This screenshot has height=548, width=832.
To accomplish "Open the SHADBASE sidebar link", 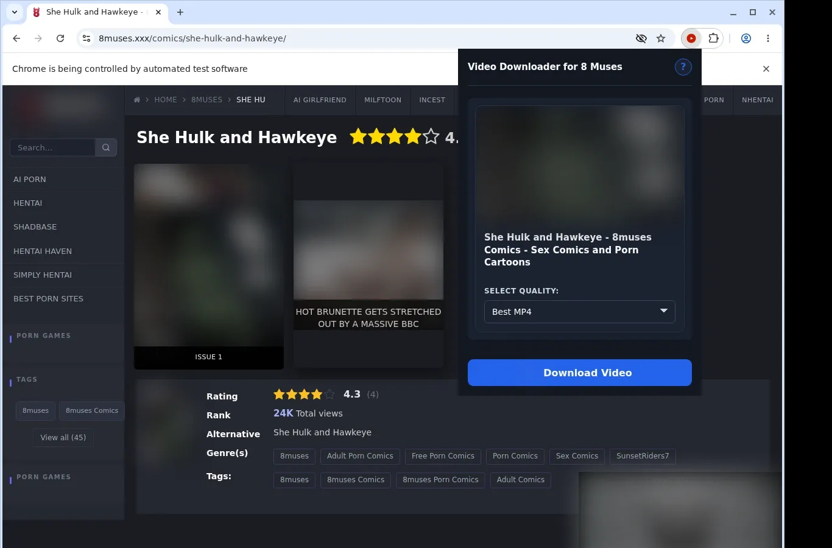I will tap(35, 227).
